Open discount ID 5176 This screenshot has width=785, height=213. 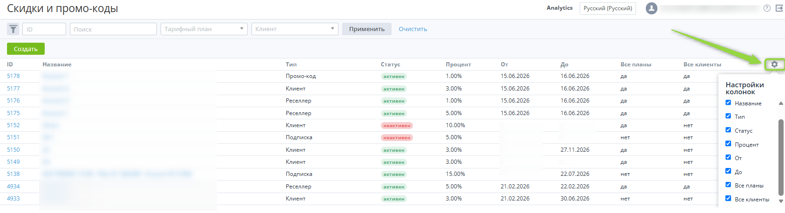[14, 101]
